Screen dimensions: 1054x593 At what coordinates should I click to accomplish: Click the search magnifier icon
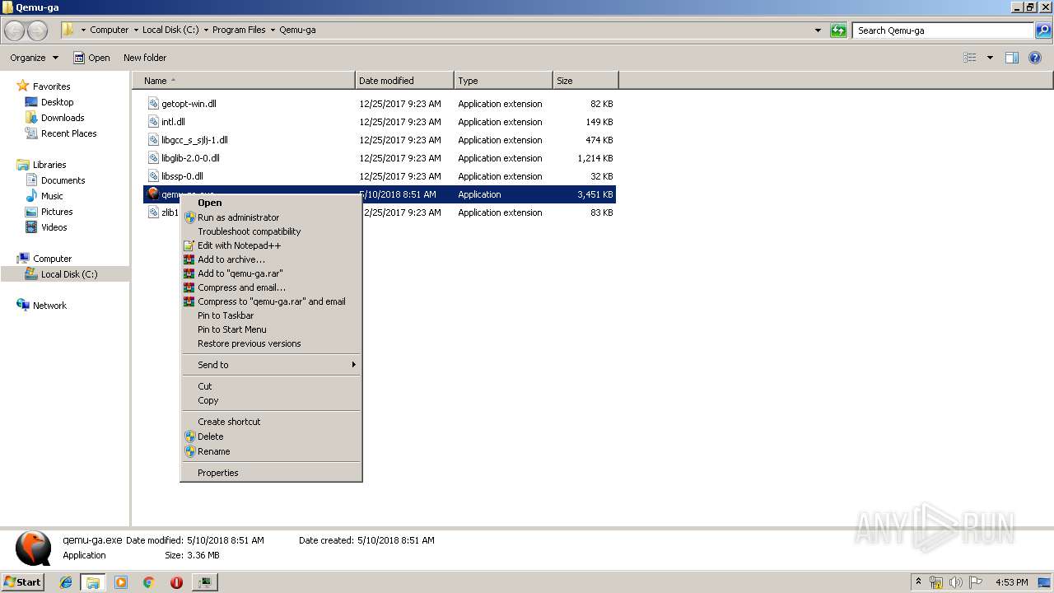[x=1043, y=30]
